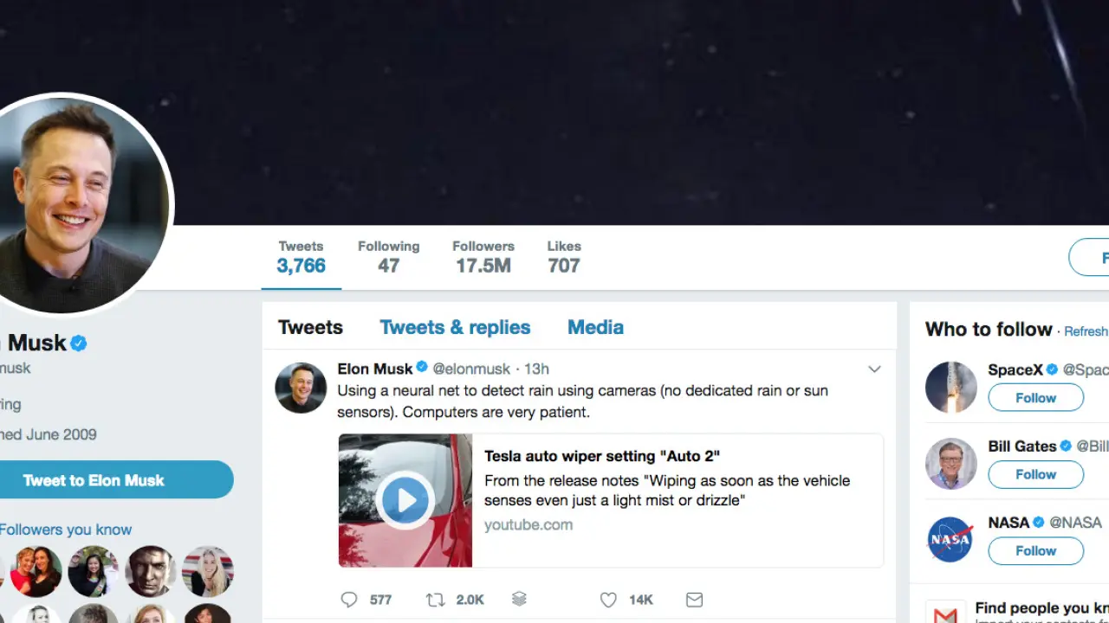
Task: Retweet the neural net tweet
Action: [x=435, y=599]
